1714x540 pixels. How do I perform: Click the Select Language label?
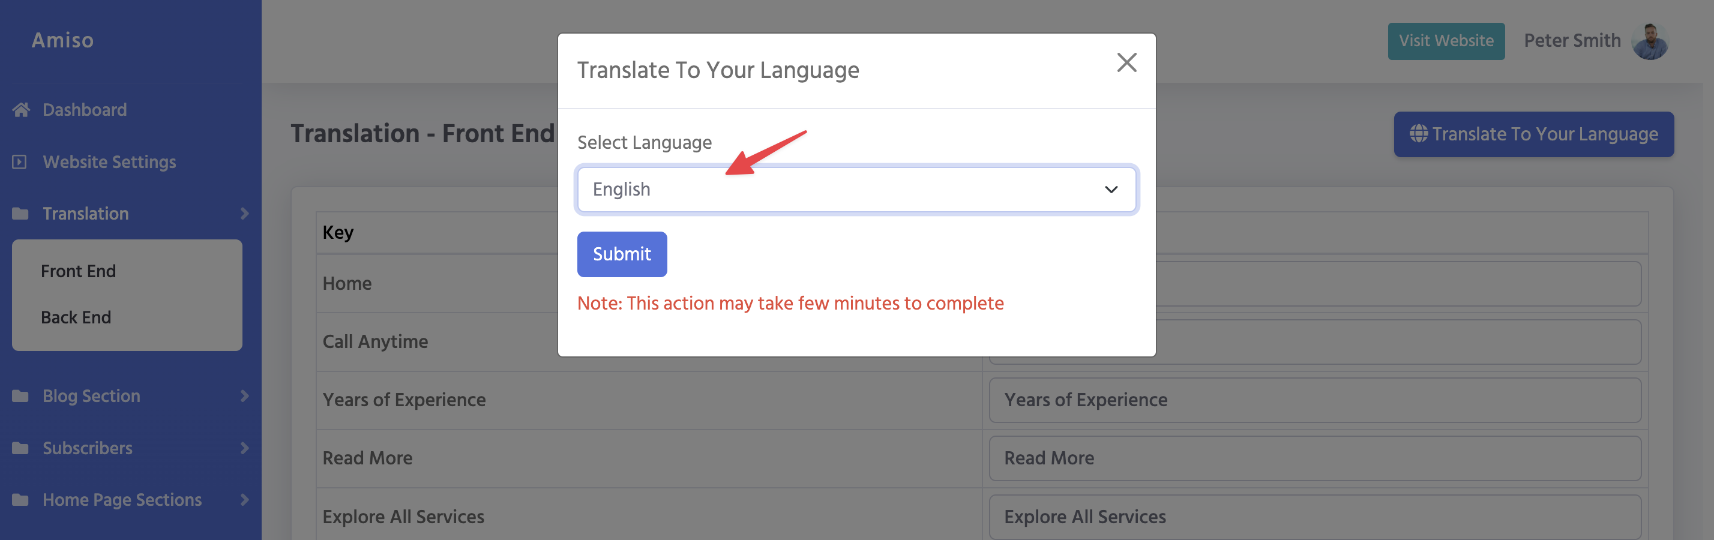coord(644,142)
